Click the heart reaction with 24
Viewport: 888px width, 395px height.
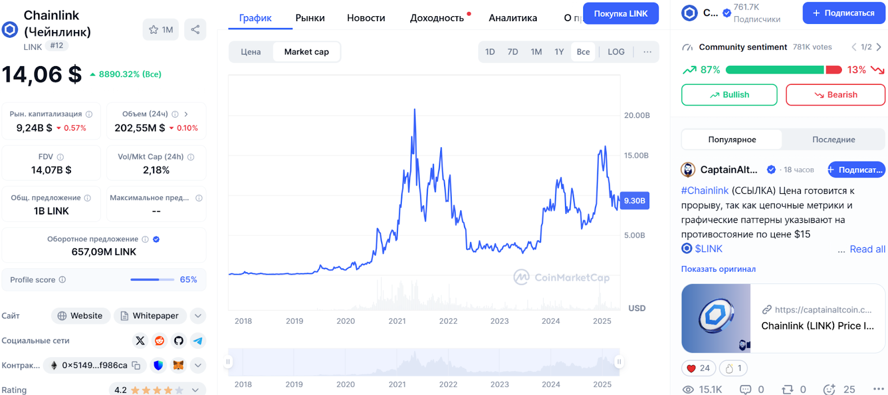698,368
